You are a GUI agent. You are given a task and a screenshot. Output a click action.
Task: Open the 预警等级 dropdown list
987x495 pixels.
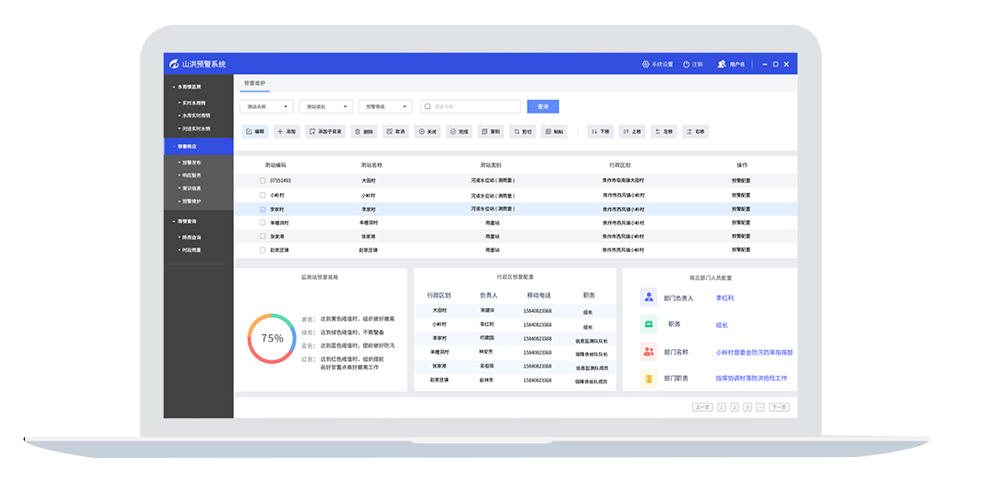tap(384, 107)
